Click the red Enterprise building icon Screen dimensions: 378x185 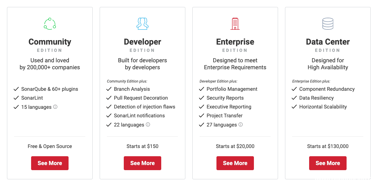(235, 23)
